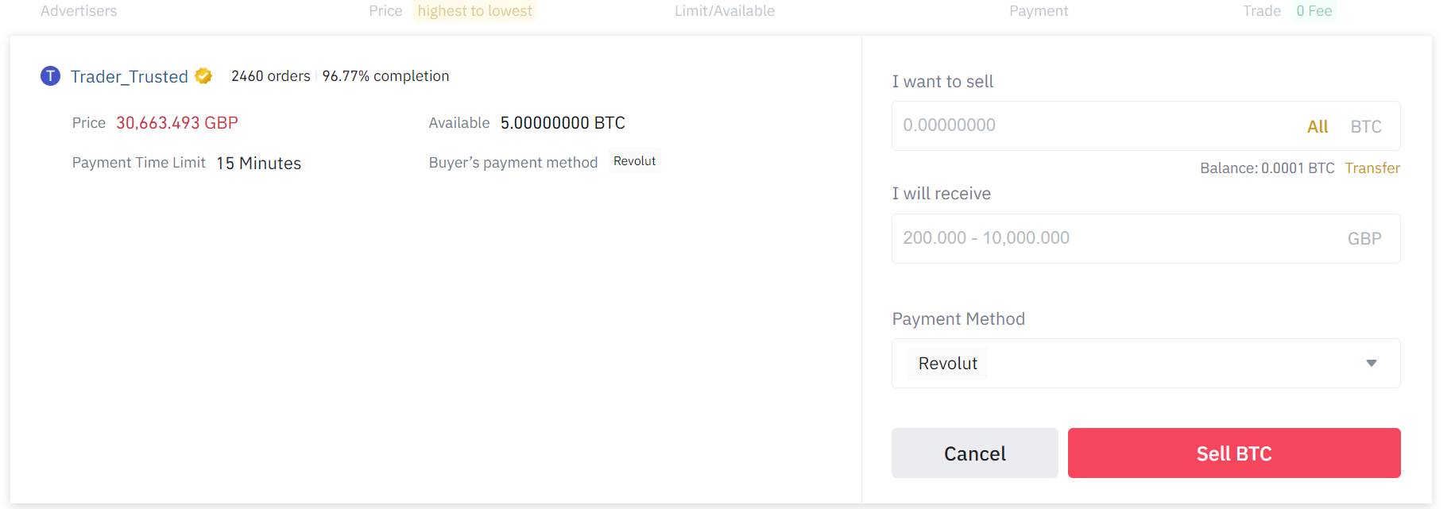Click the Revolut buyer's payment method tag

[x=634, y=161]
